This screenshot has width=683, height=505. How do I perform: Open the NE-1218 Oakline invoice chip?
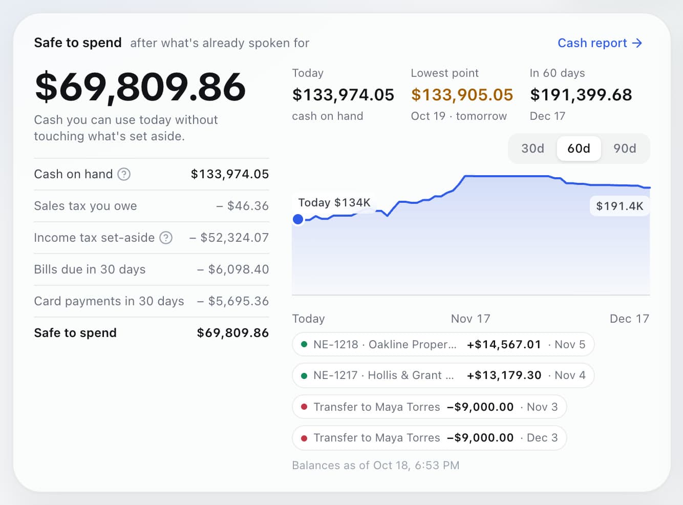pos(443,344)
